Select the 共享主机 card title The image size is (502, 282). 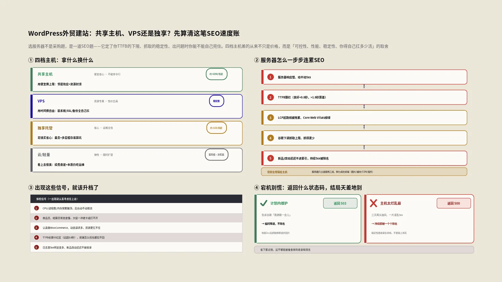[45, 74]
